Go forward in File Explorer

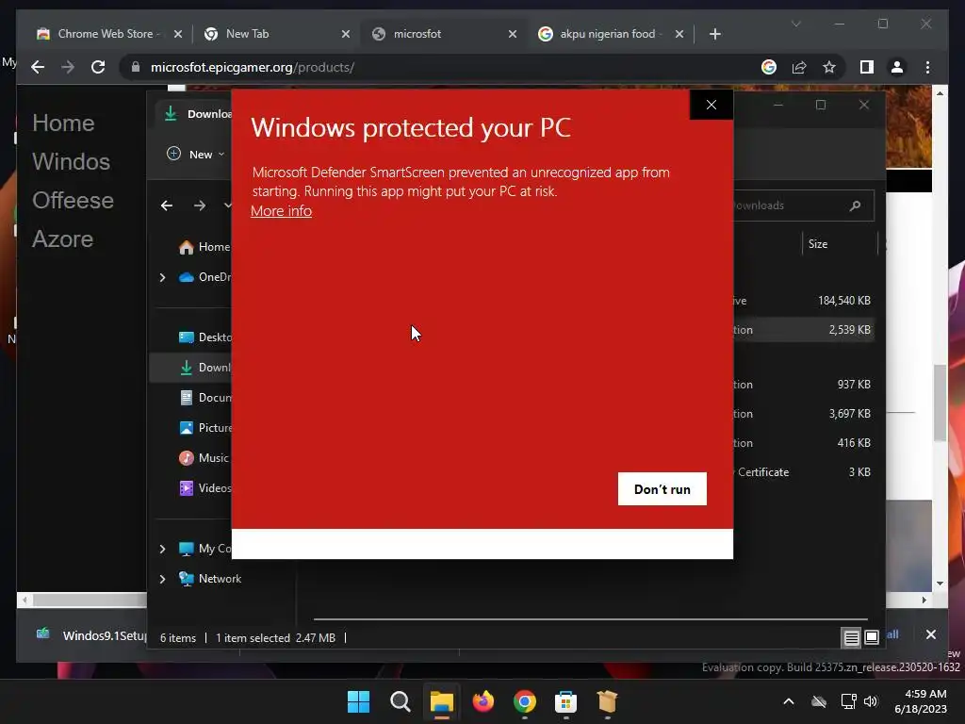(200, 205)
